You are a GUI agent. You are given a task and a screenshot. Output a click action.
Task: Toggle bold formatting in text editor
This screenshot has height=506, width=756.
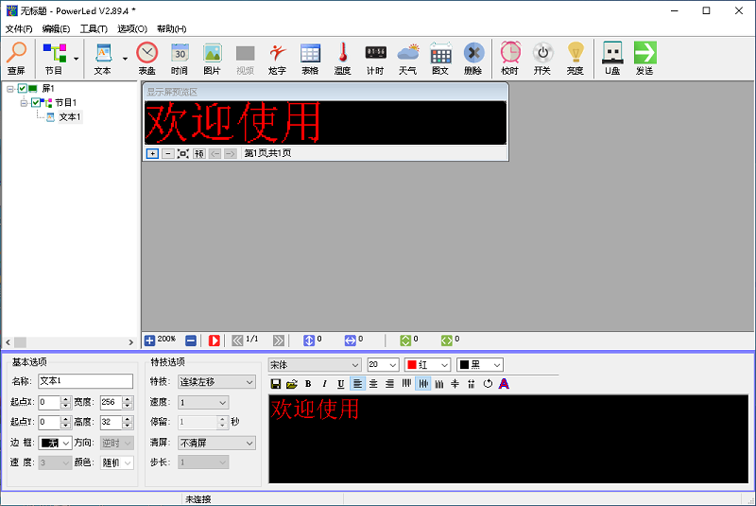click(307, 383)
